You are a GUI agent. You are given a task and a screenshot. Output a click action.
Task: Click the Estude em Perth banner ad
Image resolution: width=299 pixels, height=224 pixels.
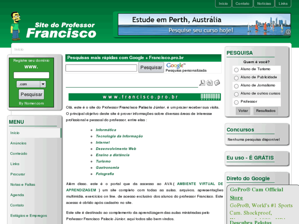tap(204, 24)
